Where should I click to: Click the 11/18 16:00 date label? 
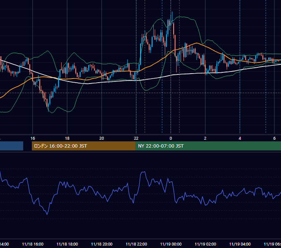pos(33,244)
